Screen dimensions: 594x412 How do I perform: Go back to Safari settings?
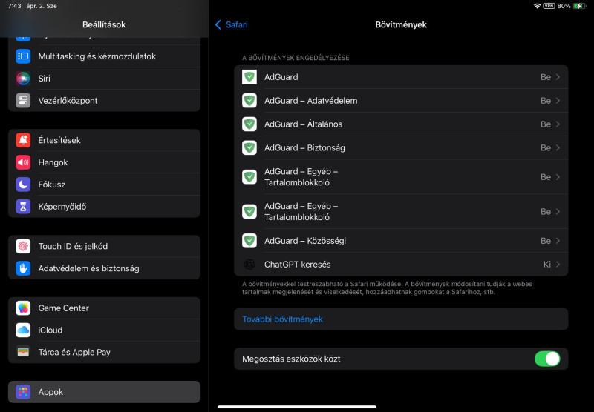point(232,24)
